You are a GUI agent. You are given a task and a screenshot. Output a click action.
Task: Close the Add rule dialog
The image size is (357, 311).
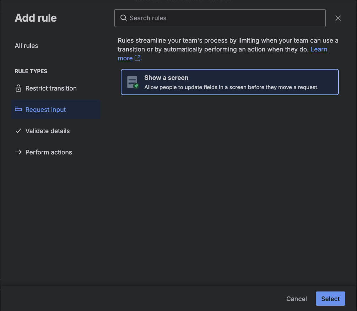click(338, 18)
